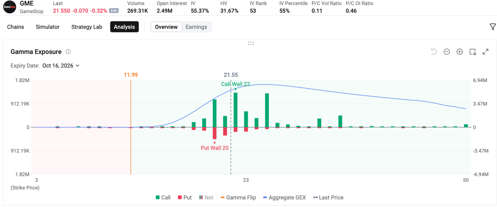Open the filter funnel icon
This screenshot has width=497, height=207.
[x=493, y=27]
